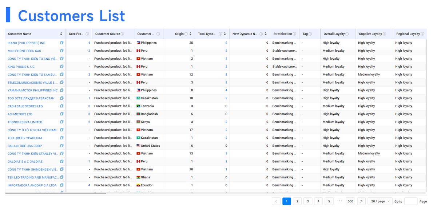The height and width of the screenshot is (213, 433).
Task: Click Stratification column info icon
Action: pyautogui.click(x=294, y=33)
